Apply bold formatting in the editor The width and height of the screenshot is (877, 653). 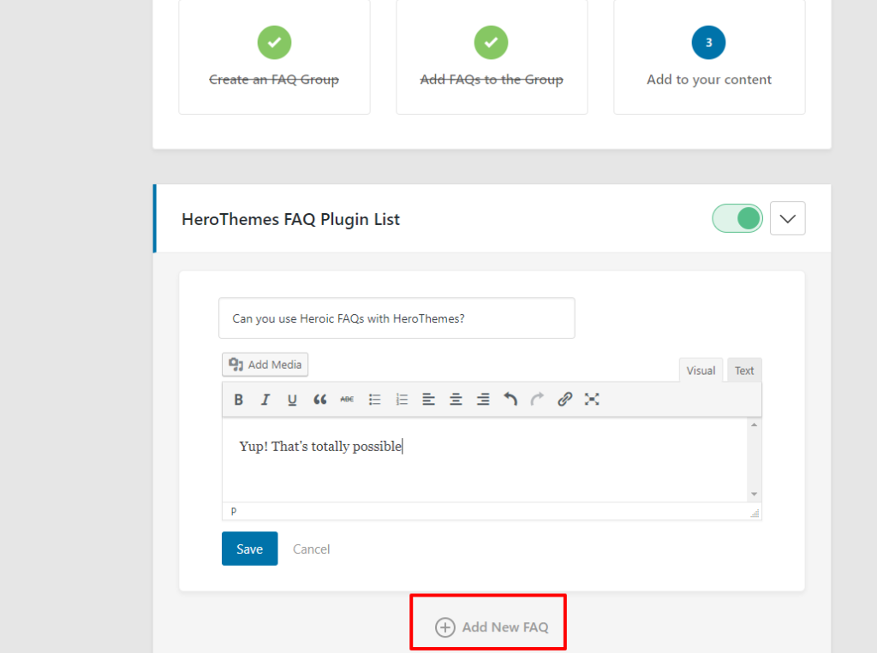(x=239, y=399)
